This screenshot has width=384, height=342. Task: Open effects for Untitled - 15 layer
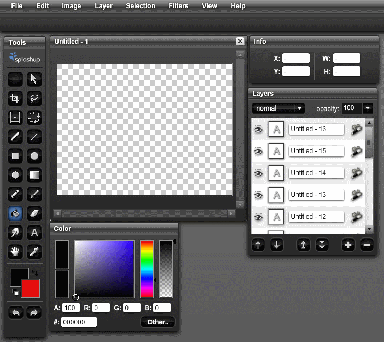pyautogui.click(x=357, y=151)
